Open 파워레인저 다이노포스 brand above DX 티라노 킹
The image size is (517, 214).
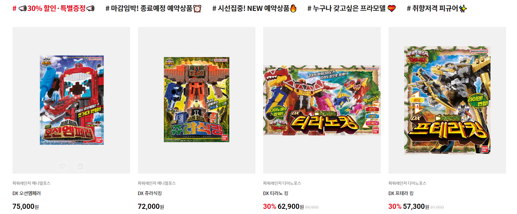[x=282, y=183]
